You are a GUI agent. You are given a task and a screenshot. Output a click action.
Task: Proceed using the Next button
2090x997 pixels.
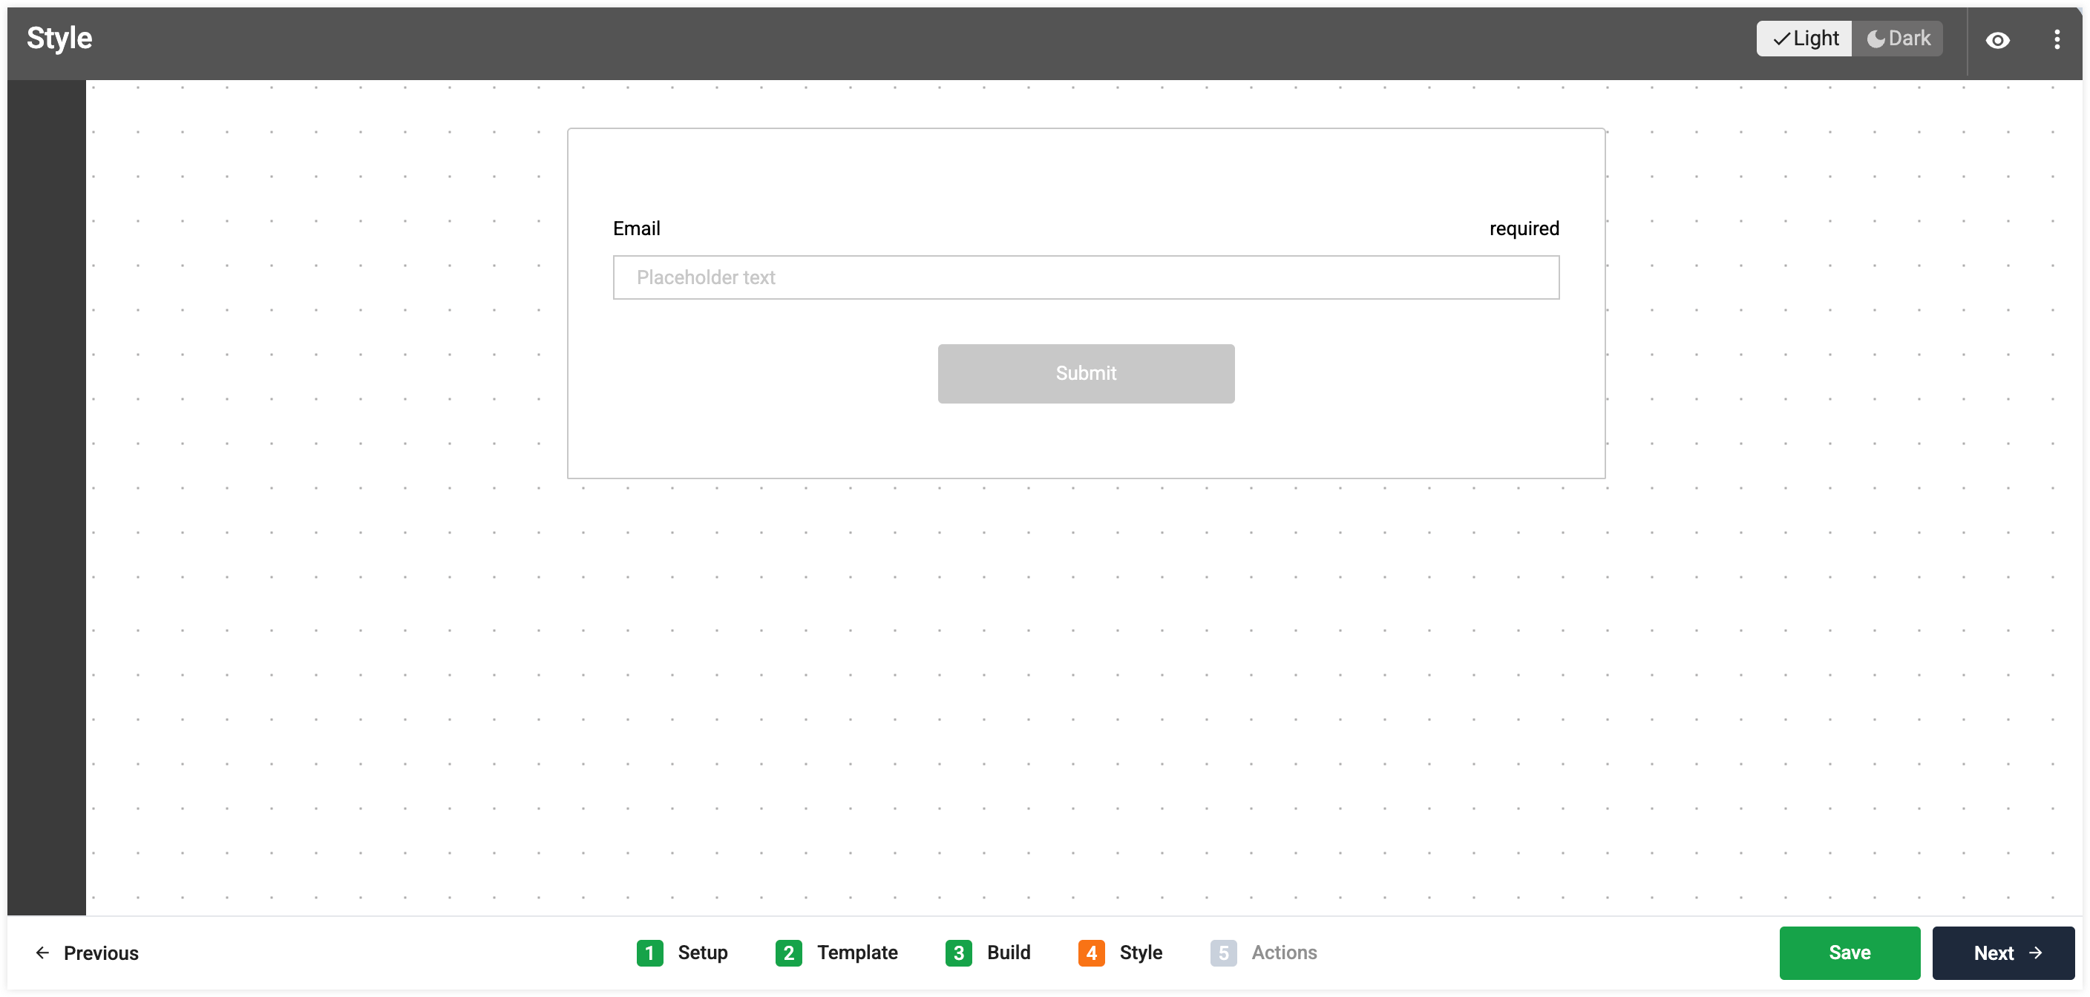pos(2002,953)
